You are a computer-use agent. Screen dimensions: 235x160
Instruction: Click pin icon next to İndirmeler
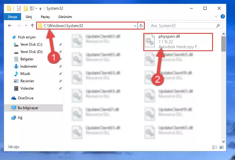tap(60, 66)
